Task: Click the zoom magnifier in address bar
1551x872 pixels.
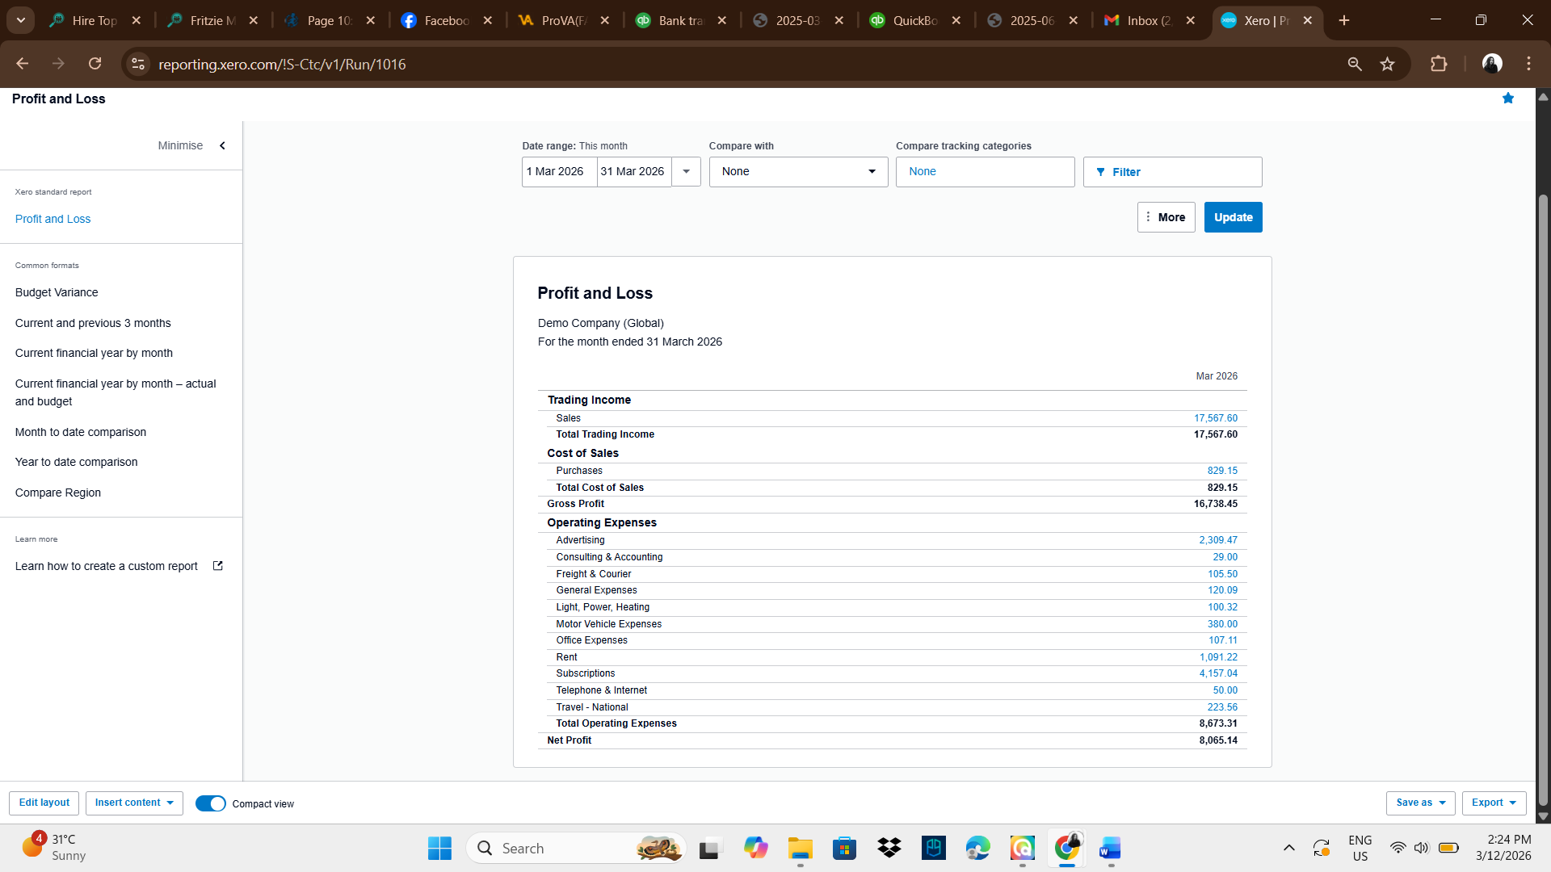Action: pyautogui.click(x=1355, y=65)
